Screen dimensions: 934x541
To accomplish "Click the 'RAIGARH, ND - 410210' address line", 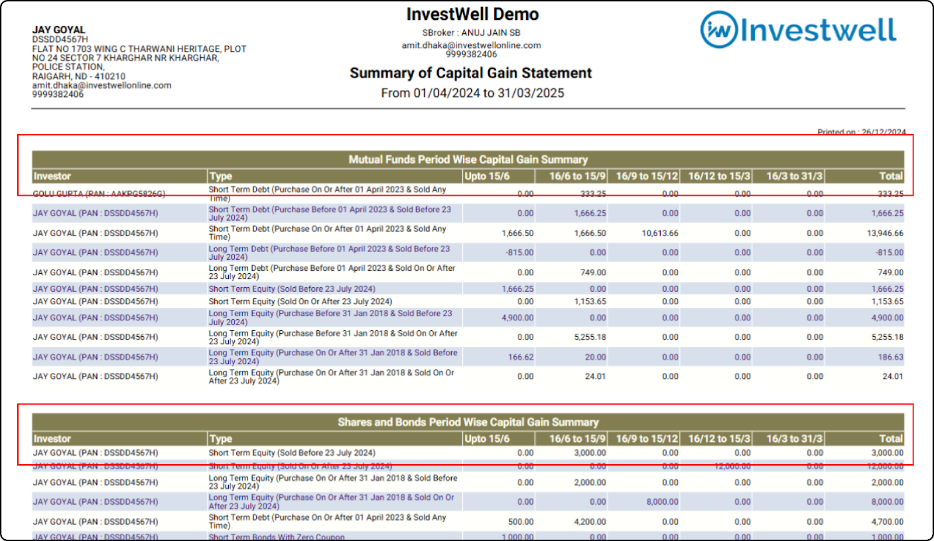I will tap(79, 76).
